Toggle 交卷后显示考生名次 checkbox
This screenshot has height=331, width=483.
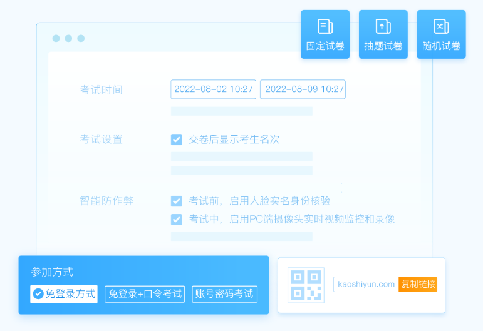point(177,140)
